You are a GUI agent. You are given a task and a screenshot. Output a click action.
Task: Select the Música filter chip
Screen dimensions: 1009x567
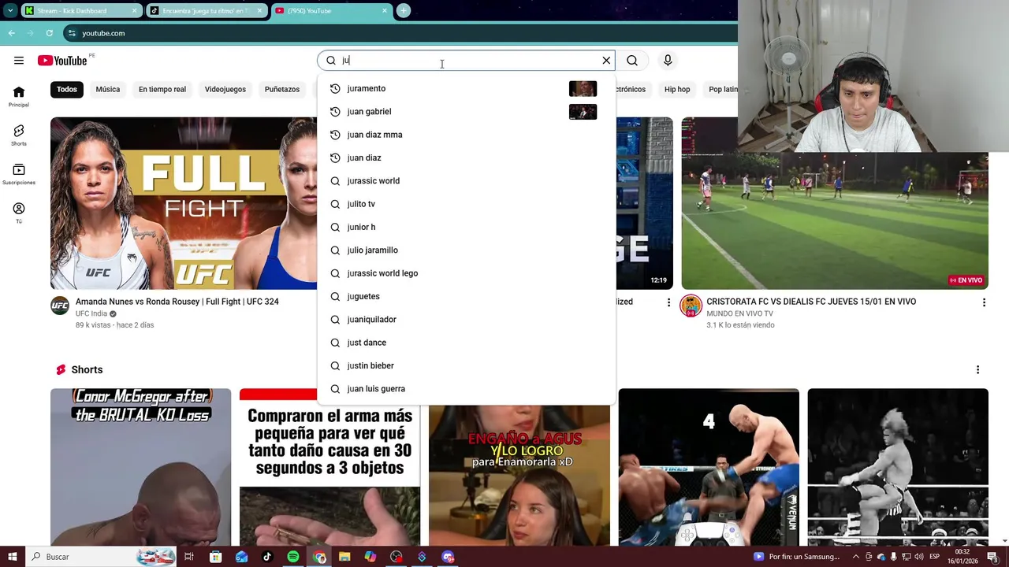[x=108, y=89]
